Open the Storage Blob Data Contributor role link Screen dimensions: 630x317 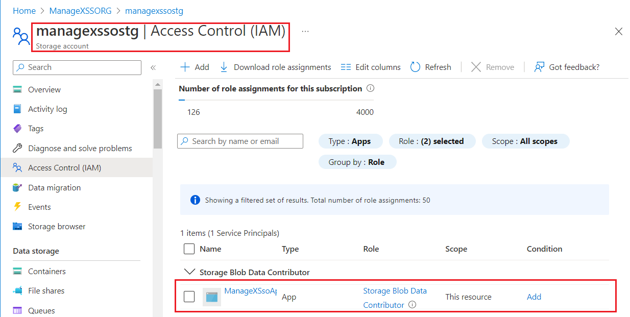point(395,290)
